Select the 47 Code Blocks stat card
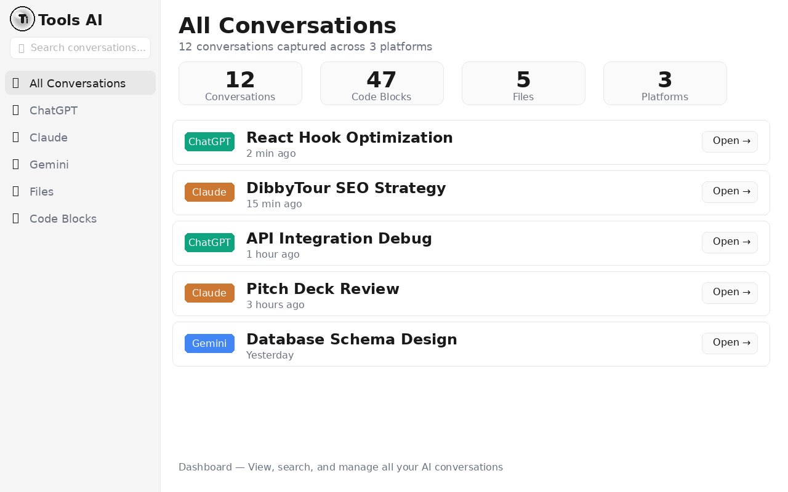 click(x=382, y=84)
